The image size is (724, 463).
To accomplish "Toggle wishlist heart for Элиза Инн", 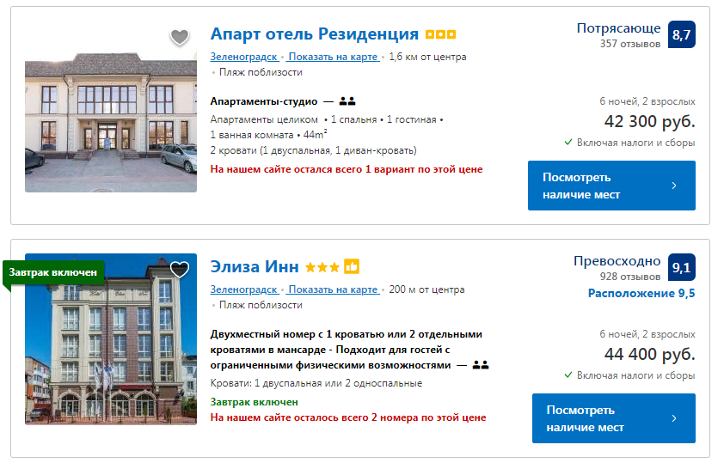I will click(180, 270).
